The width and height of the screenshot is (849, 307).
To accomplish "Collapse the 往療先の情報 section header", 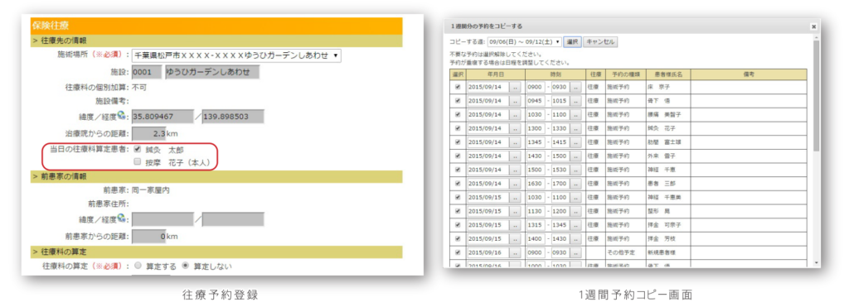I will coord(216,41).
